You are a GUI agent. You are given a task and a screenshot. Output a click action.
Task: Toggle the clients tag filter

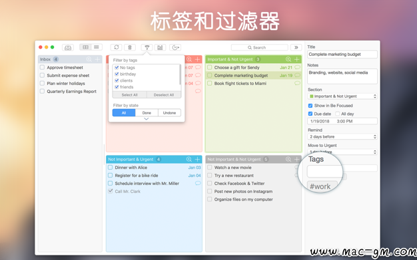117,80
